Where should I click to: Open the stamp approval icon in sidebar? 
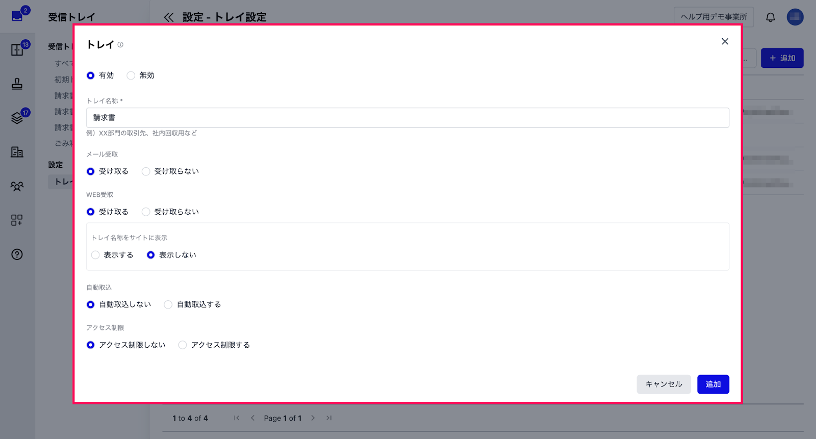[x=17, y=84]
